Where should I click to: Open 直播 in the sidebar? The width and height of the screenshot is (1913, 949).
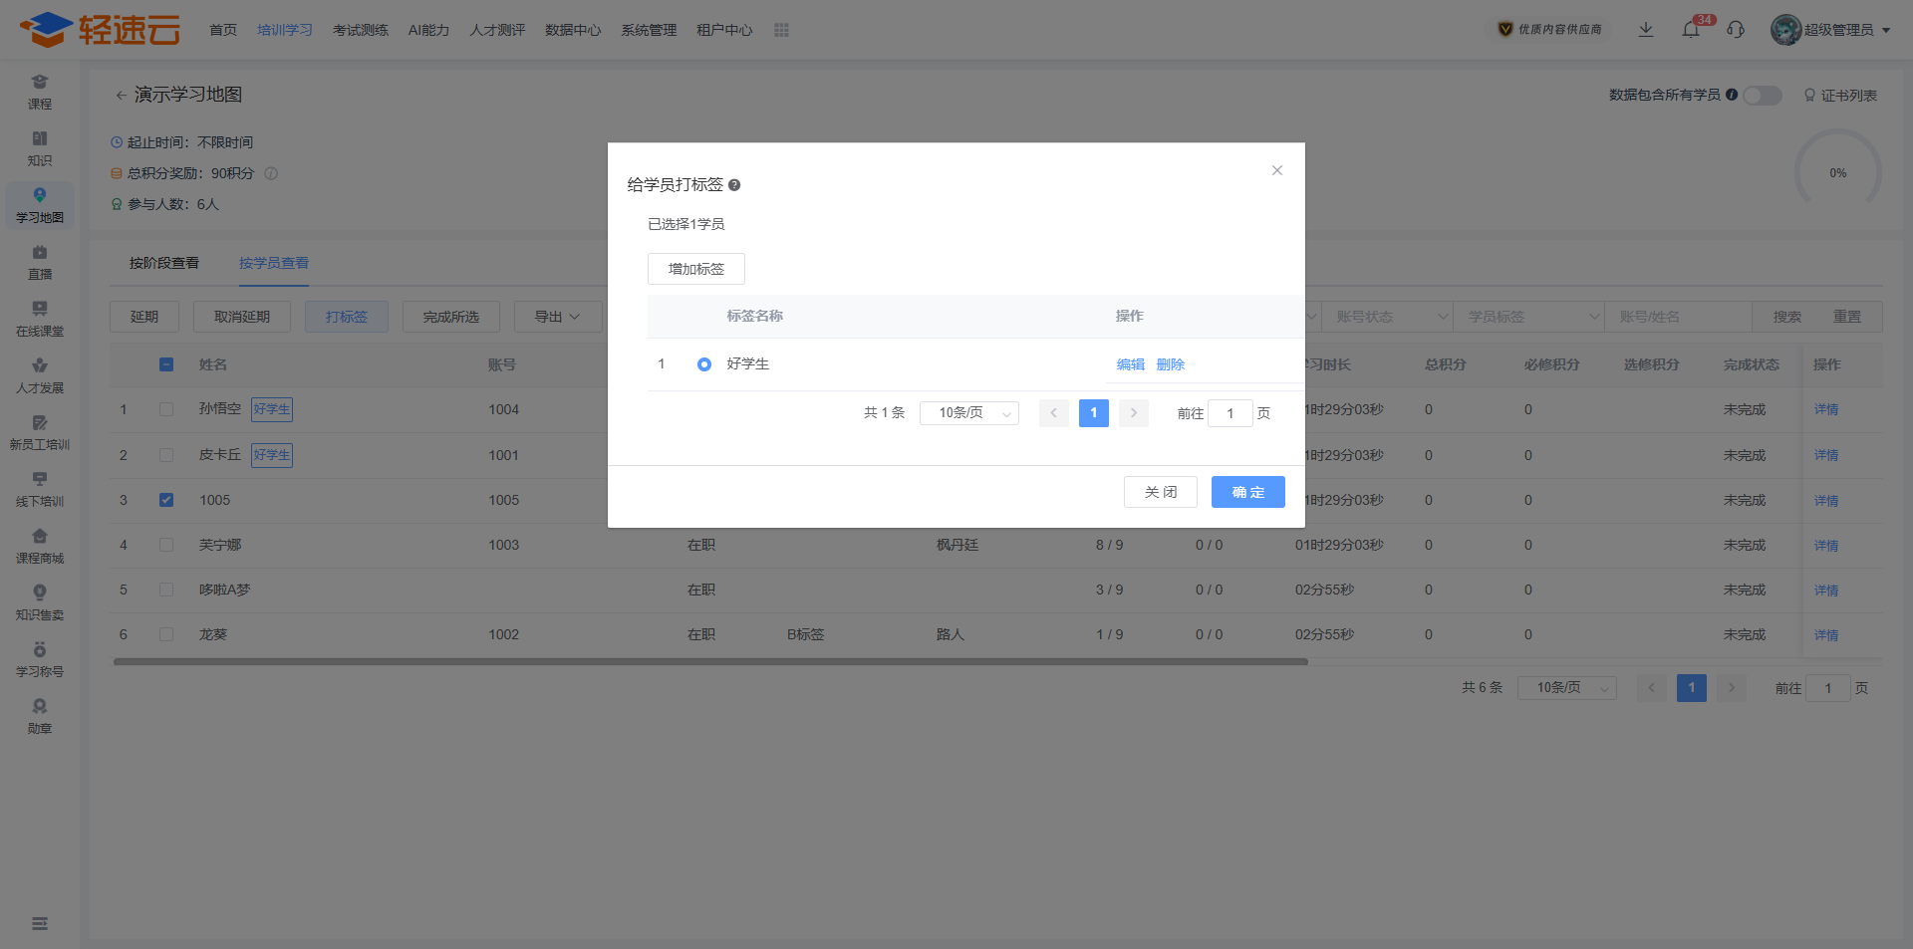point(40,262)
